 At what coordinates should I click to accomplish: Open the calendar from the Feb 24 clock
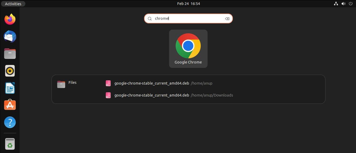tap(188, 4)
